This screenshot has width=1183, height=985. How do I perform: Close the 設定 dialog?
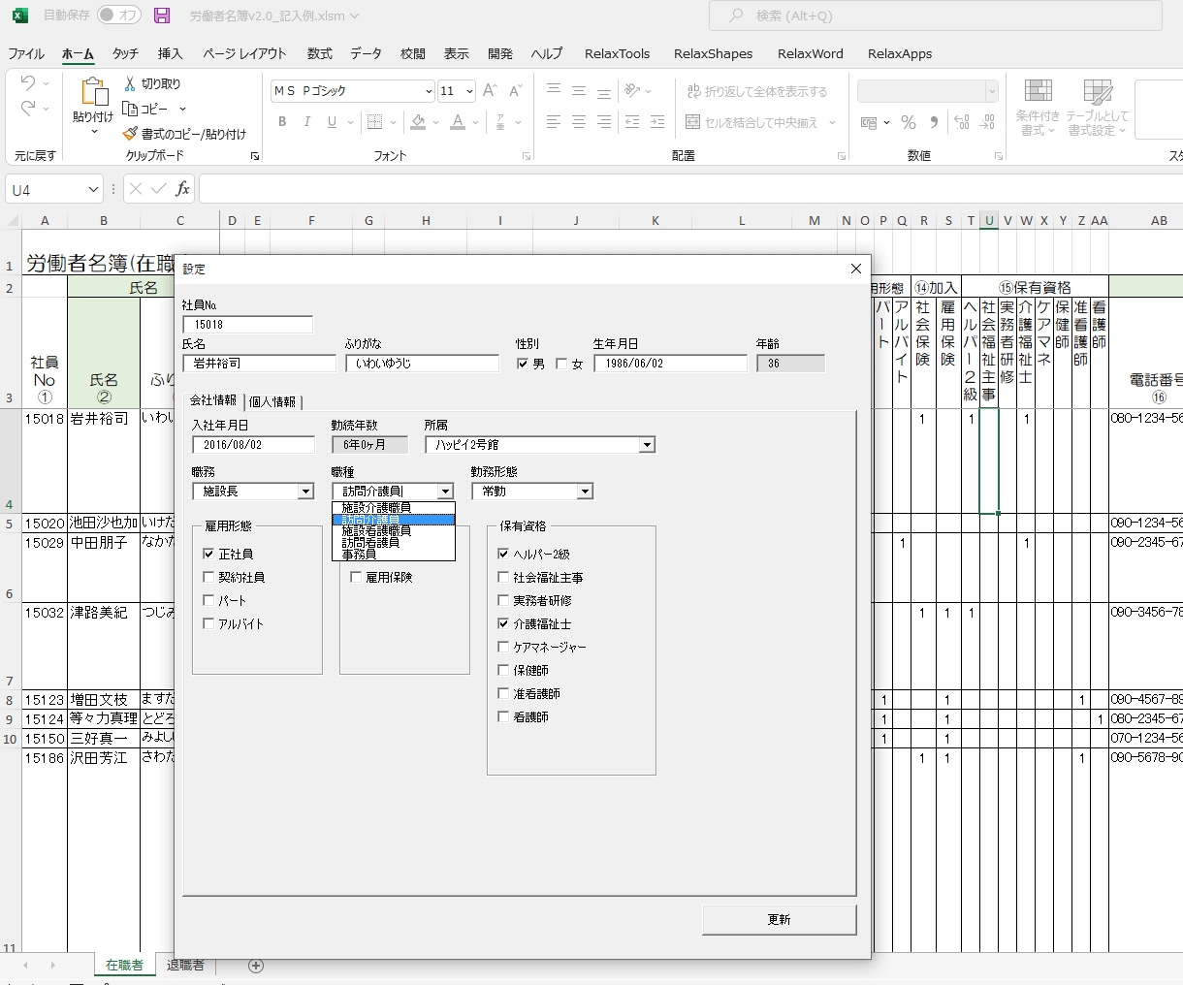coord(856,269)
